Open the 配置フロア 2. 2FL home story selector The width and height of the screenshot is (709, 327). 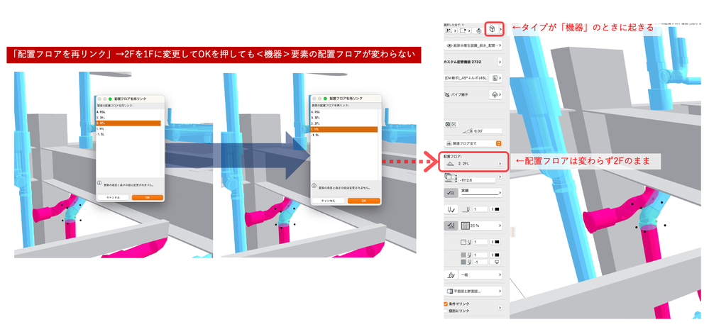(x=473, y=163)
